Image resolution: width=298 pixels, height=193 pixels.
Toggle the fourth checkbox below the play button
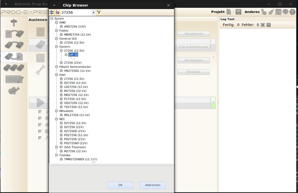(x=40, y=131)
